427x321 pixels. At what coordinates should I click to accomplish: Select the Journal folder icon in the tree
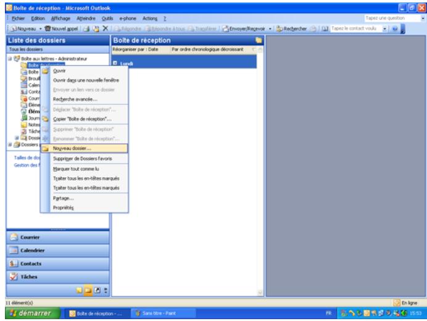pos(24,118)
